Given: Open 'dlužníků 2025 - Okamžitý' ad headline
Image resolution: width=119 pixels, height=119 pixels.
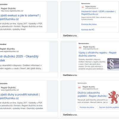Looking at the screenshot, I should 19,58.
